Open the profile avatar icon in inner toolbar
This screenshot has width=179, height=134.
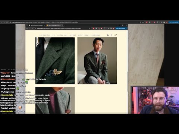(114, 28)
